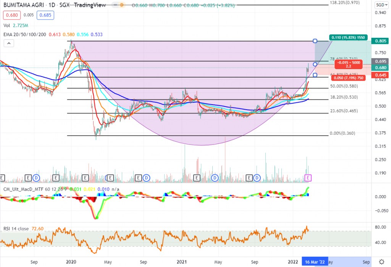The image size is (391, 267).
Task: Select the BUMITAMA AGRI symbol title
Action: [x=24, y=5]
